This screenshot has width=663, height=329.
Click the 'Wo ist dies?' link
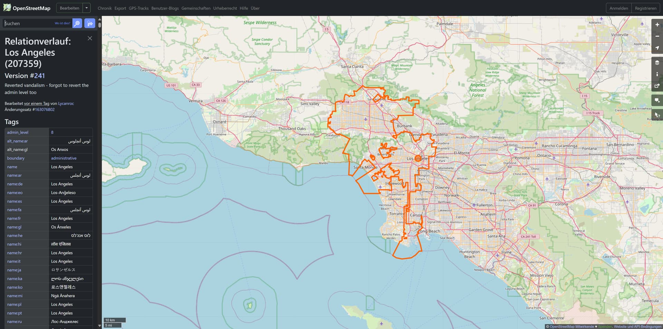pos(62,23)
